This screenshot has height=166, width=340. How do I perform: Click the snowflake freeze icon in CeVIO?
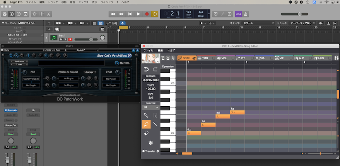point(151,143)
